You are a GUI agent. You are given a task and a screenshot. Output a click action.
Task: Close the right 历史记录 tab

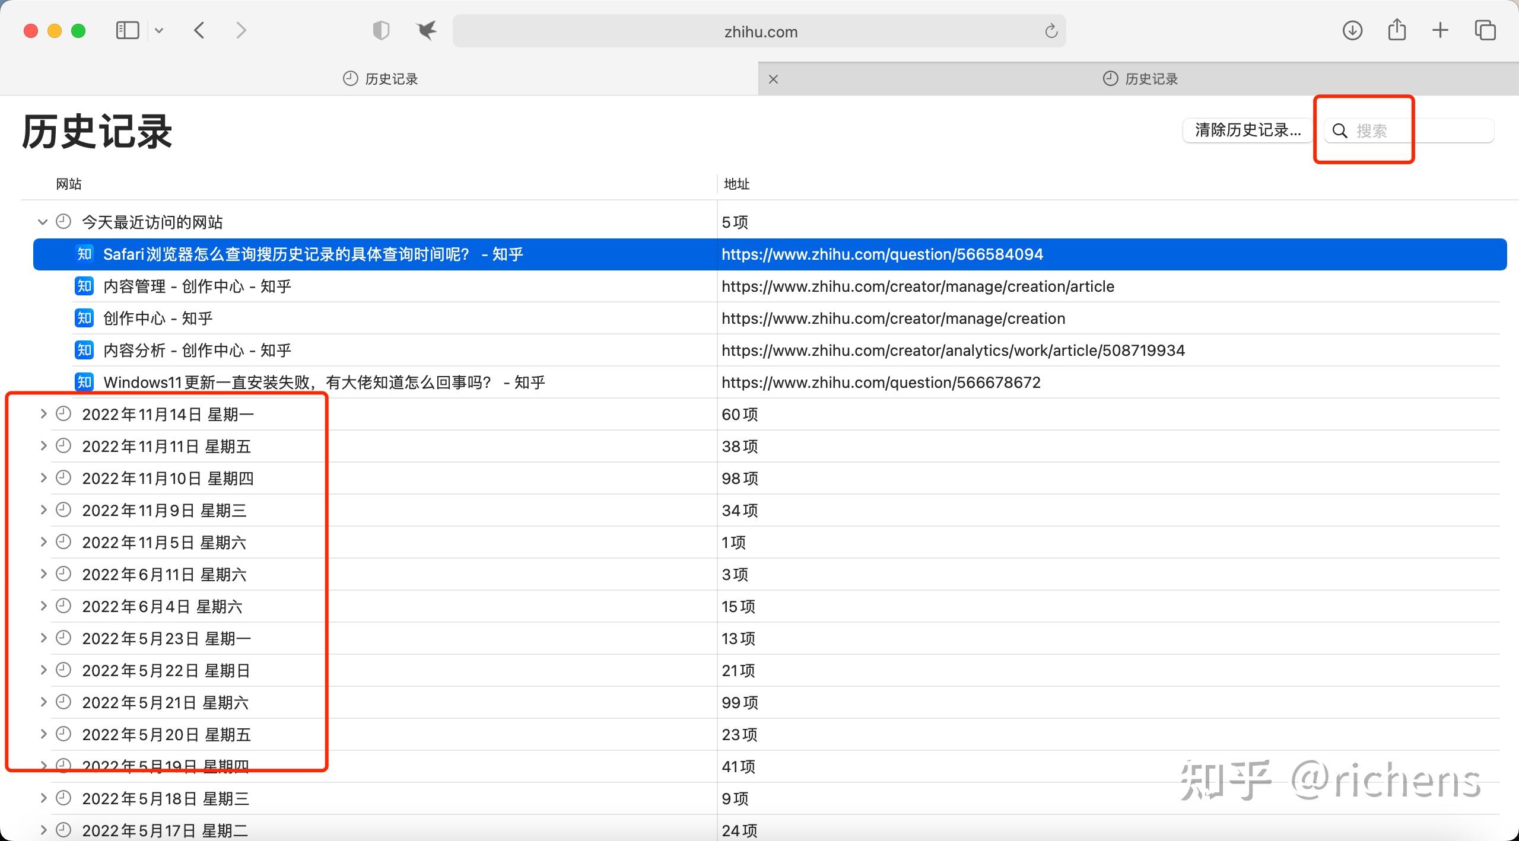pyautogui.click(x=773, y=79)
